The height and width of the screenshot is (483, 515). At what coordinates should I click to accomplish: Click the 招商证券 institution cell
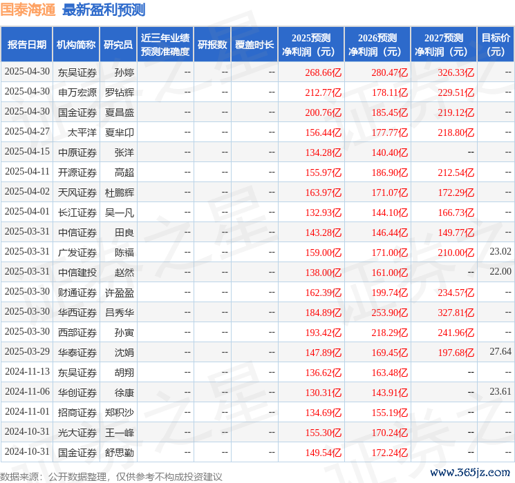(x=77, y=413)
